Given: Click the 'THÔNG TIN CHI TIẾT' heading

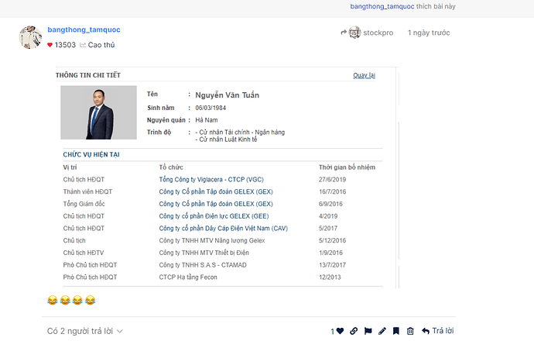Looking at the screenshot, I should pos(88,75).
